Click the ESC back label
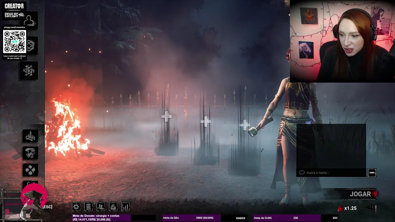395x222 pixels. [48, 207]
